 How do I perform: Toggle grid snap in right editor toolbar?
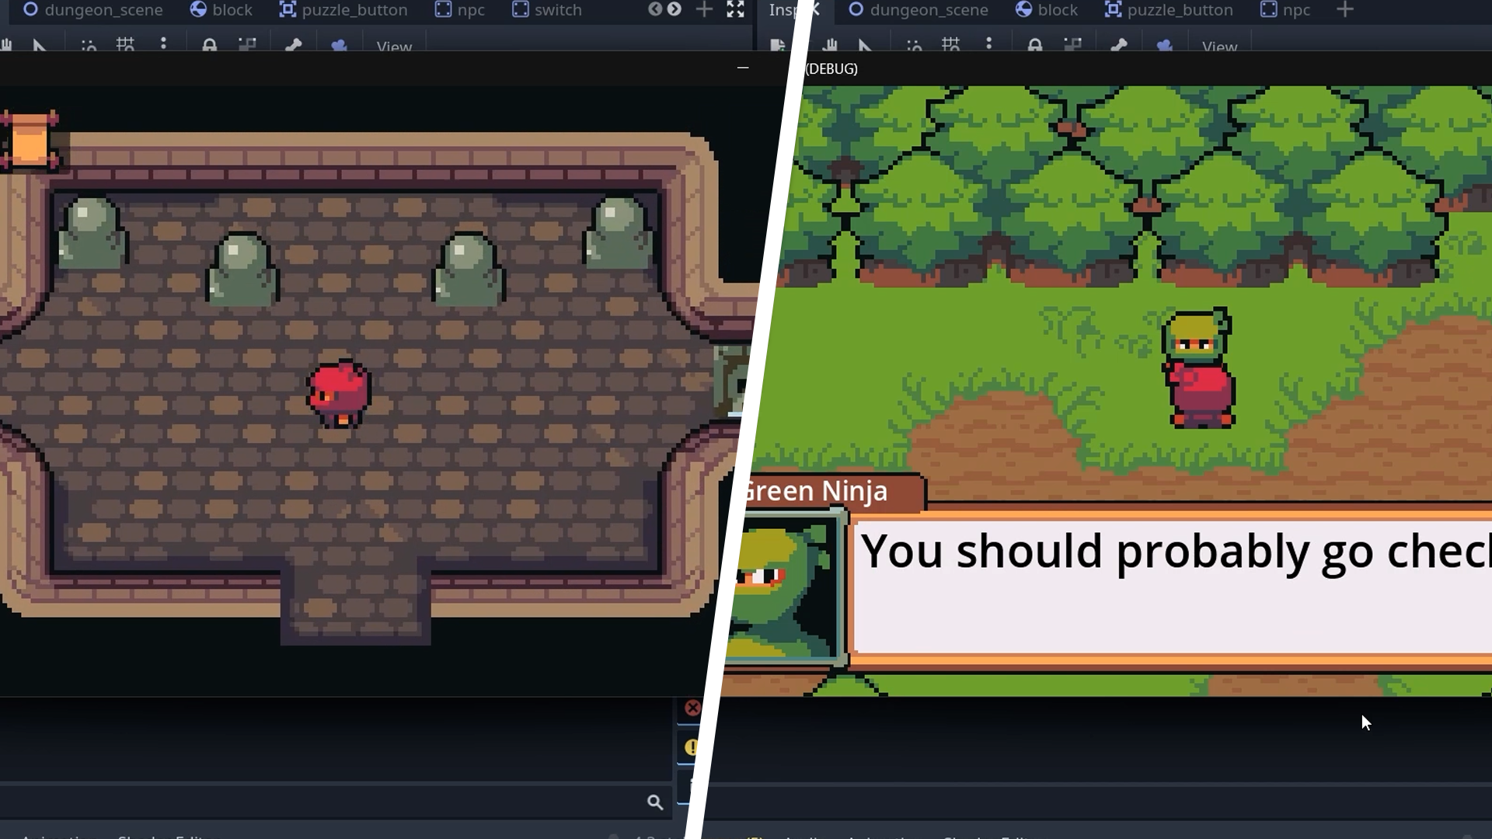pos(950,45)
